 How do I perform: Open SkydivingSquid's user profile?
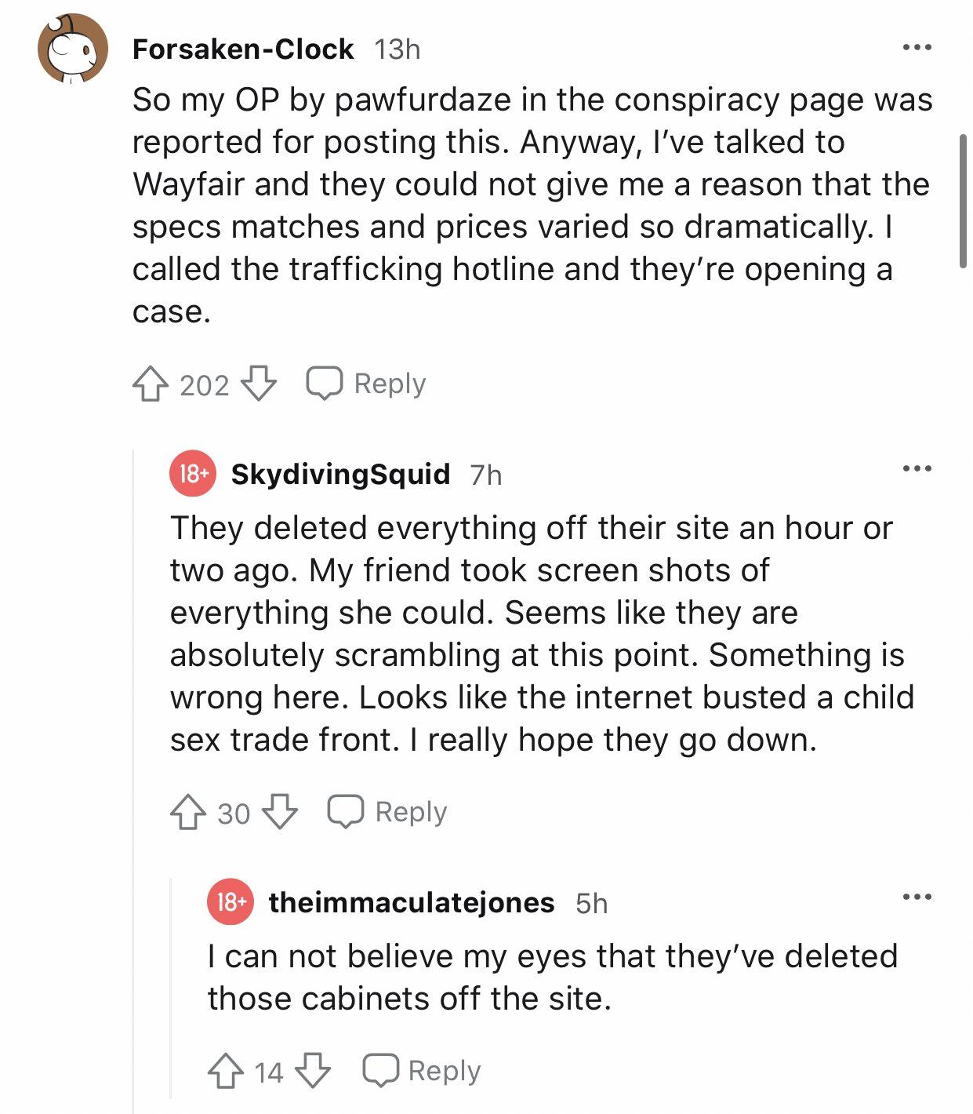tap(340, 474)
